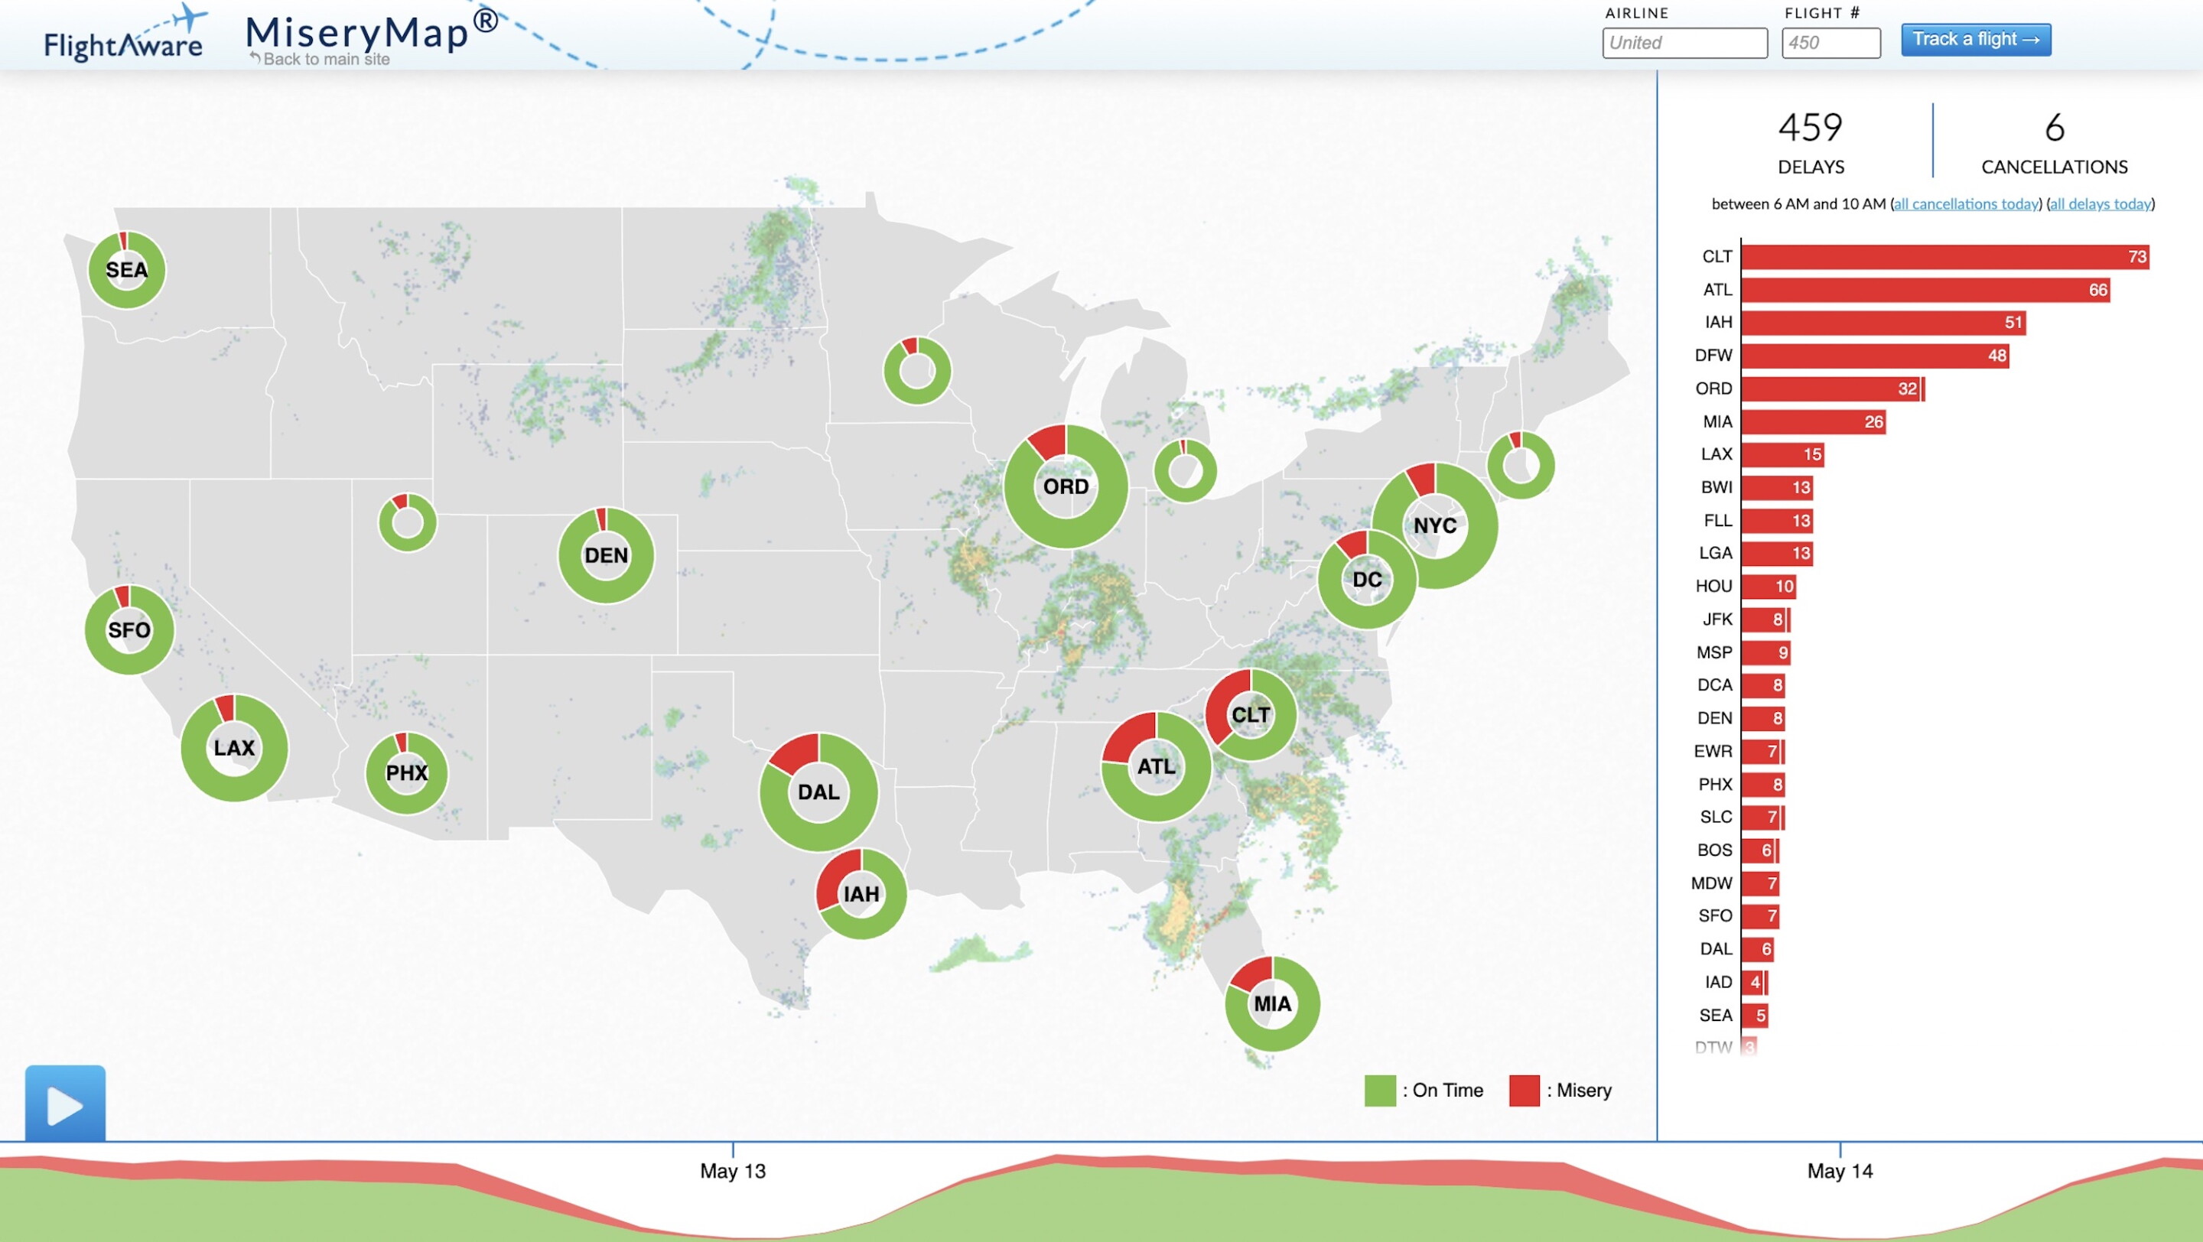
Task: Select the IAH airport donut
Action: click(861, 894)
